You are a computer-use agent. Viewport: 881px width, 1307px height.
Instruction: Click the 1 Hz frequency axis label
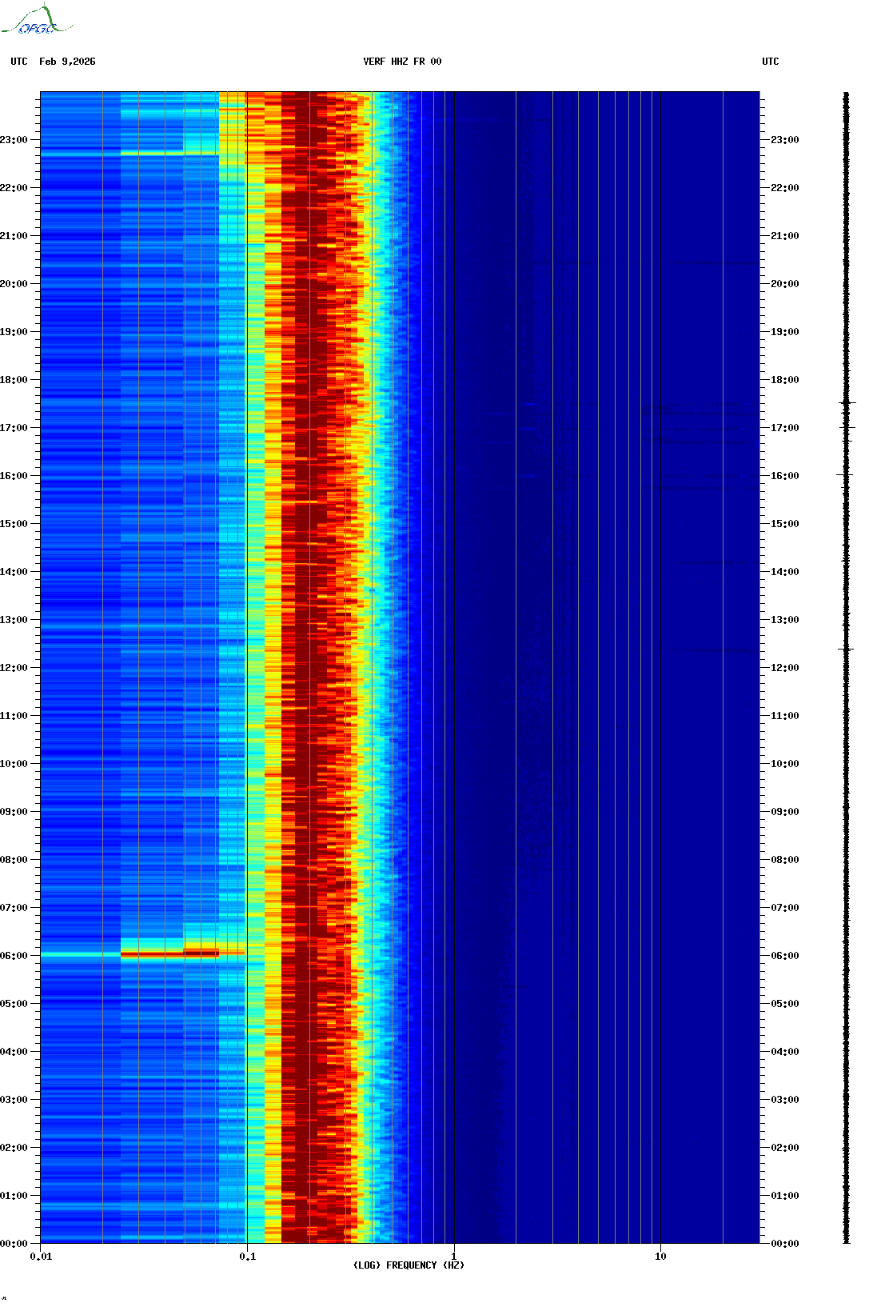click(x=454, y=1257)
